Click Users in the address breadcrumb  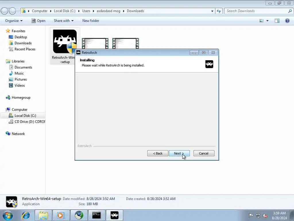click(86, 11)
